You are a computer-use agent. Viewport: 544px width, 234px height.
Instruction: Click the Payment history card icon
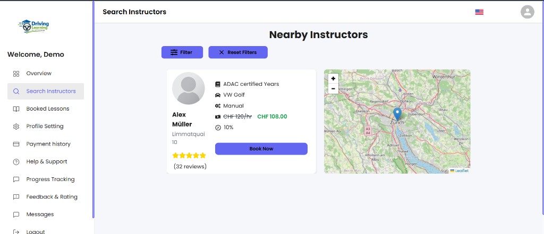point(16,144)
